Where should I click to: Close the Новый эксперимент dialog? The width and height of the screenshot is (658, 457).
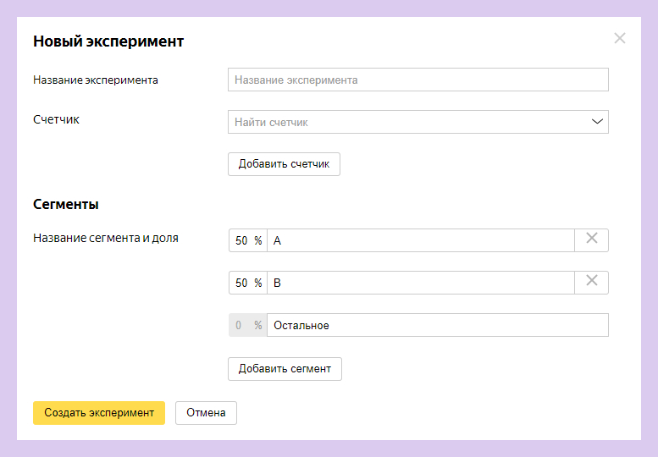pyautogui.click(x=620, y=38)
